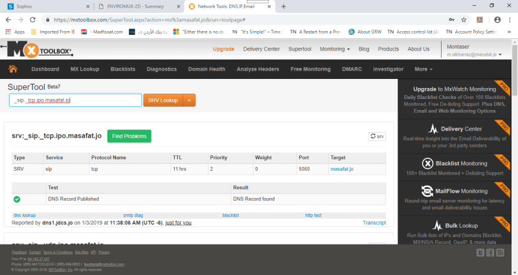Open Madfooat.com bookmark
The height and width of the screenshot is (275, 518).
tap(102, 32)
